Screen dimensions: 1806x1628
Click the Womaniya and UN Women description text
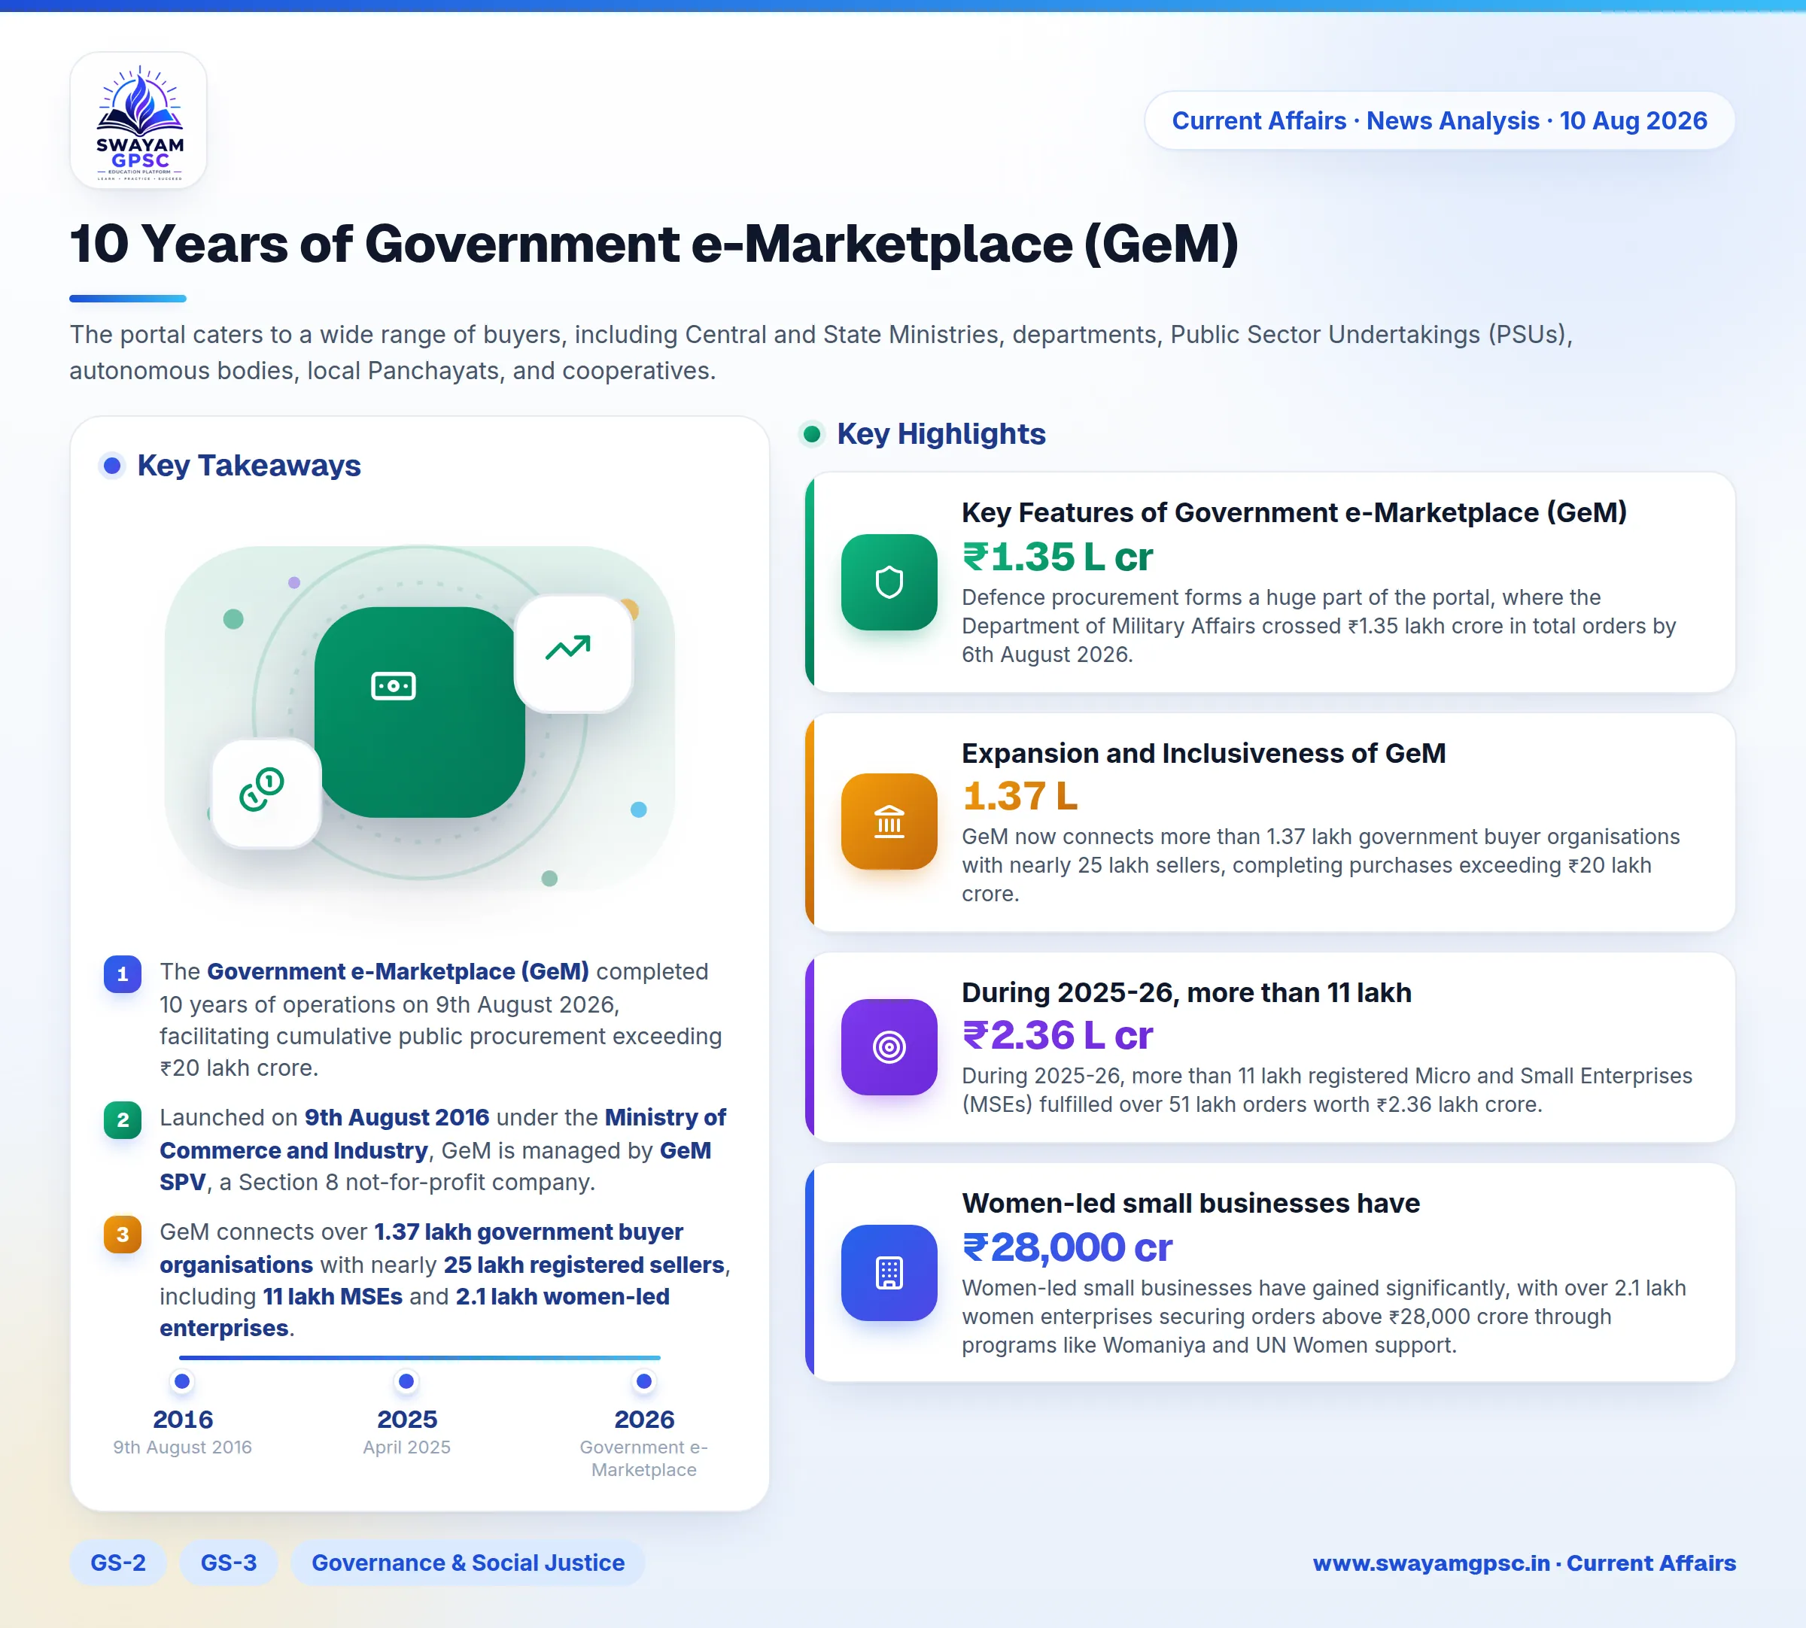click(x=1324, y=1316)
